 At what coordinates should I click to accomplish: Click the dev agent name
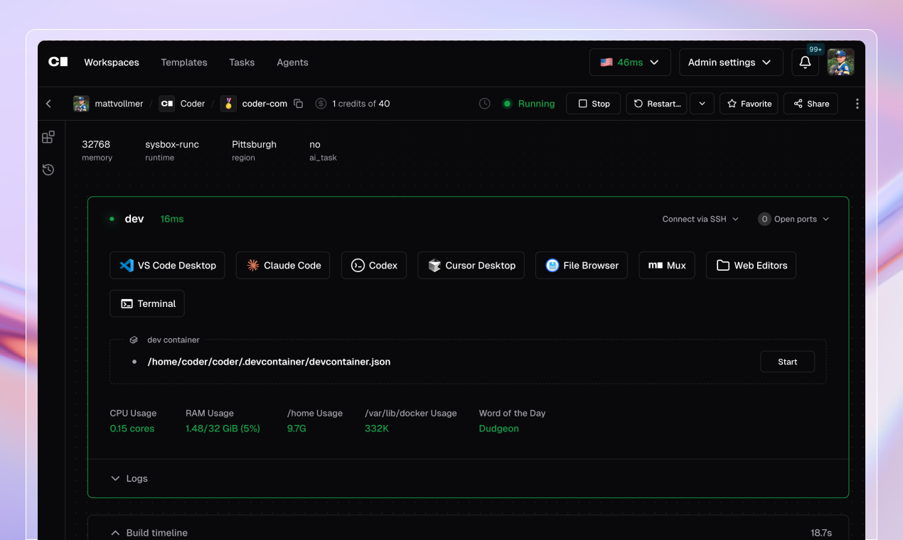point(134,219)
